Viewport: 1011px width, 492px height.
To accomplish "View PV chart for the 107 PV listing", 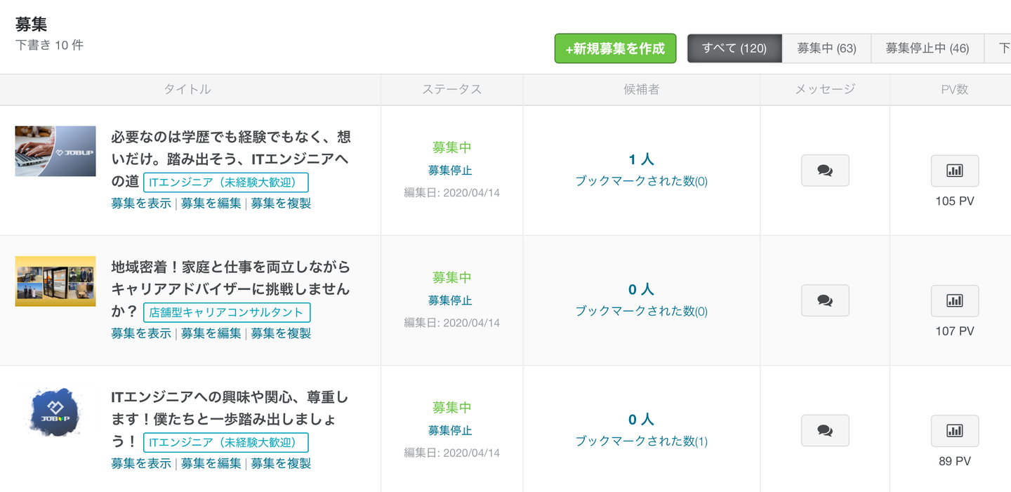I will click(954, 300).
